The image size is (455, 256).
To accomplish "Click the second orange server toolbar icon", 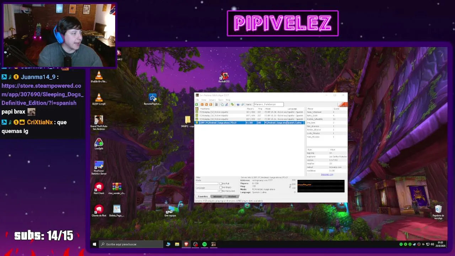I will pos(207,105).
